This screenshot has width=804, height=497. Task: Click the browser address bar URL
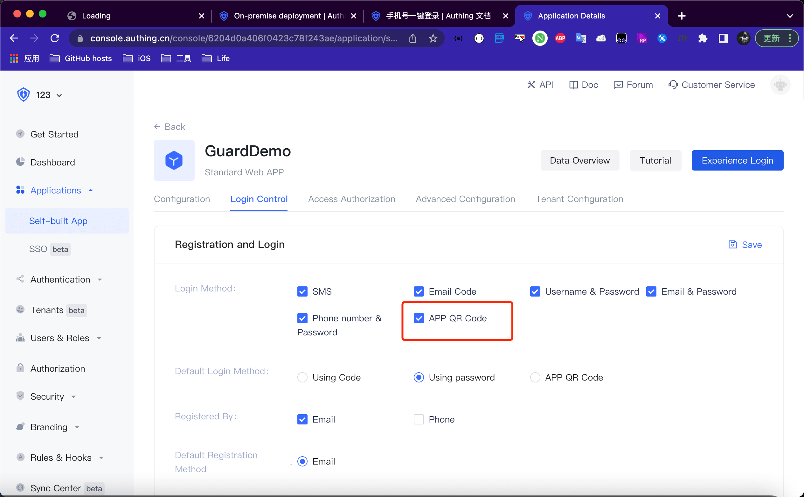[243, 38]
